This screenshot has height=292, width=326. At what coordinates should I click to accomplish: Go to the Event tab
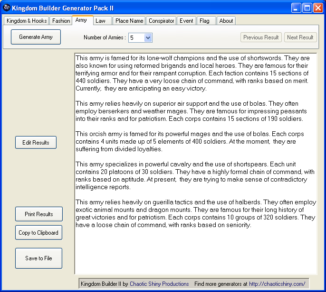(186, 21)
